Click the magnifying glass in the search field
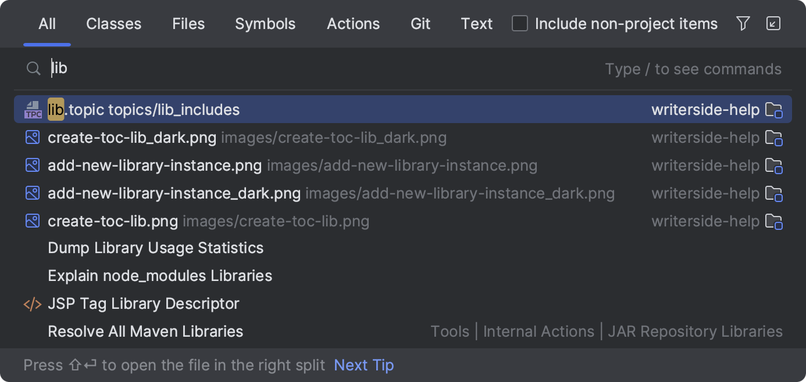The height and width of the screenshot is (382, 806). click(33, 68)
